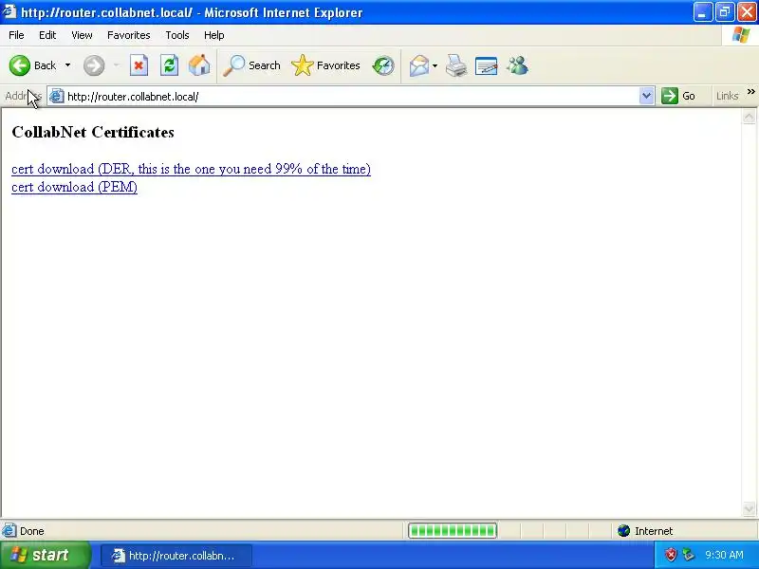Open the History toolbar icon
The height and width of the screenshot is (569, 759).
(x=383, y=65)
